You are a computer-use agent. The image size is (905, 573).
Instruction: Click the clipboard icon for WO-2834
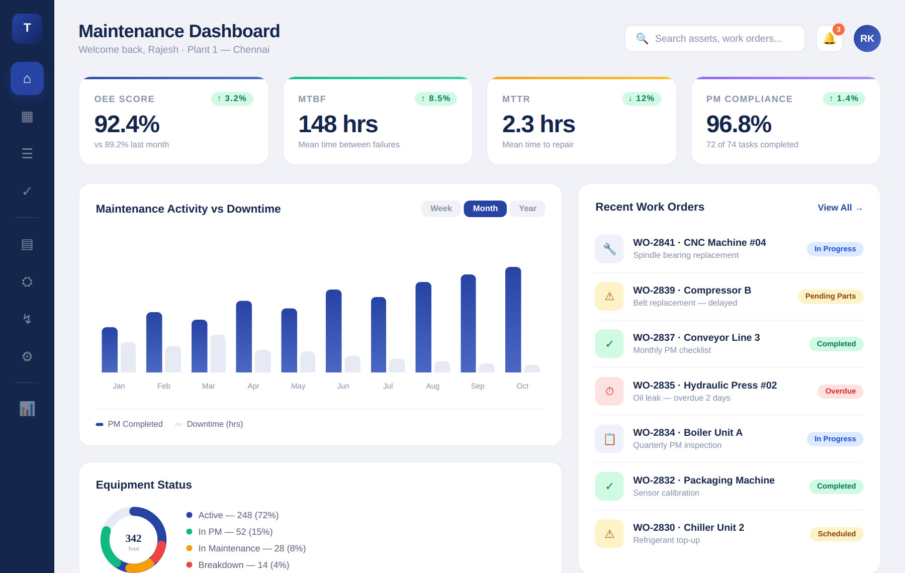(x=609, y=438)
